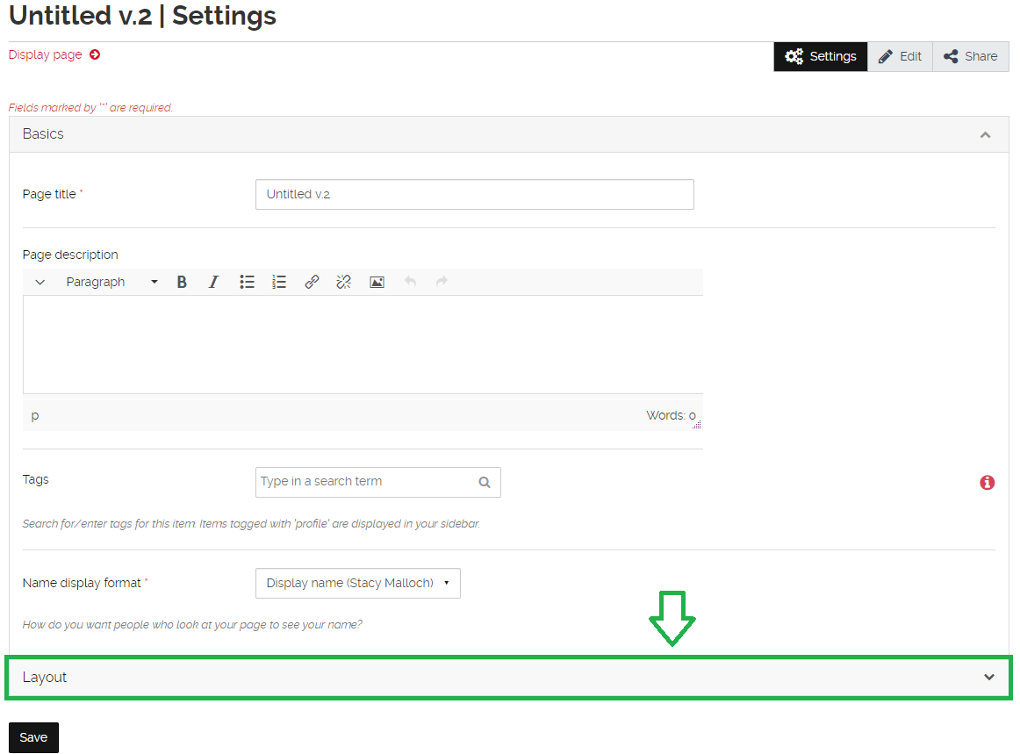Insert a numbered list

(278, 282)
